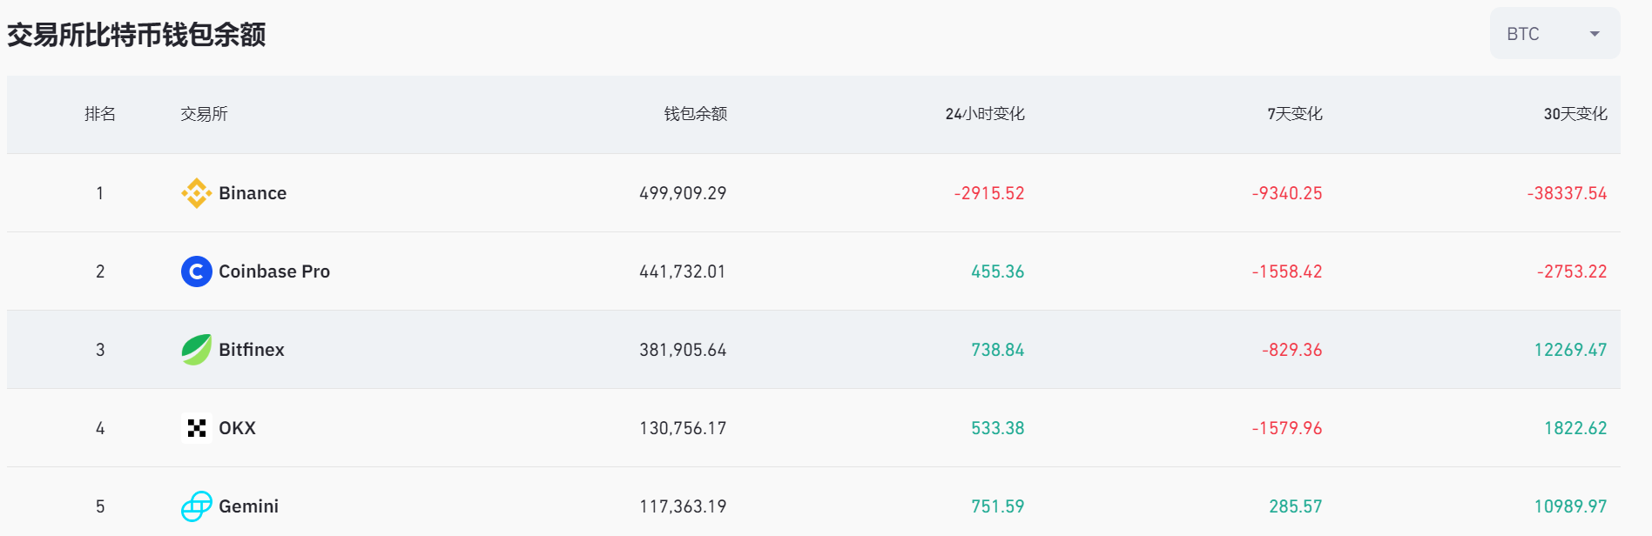Click Gemini 24h change 751.59
The width and height of the screenshot is (1652, 536).
(998, 506)
